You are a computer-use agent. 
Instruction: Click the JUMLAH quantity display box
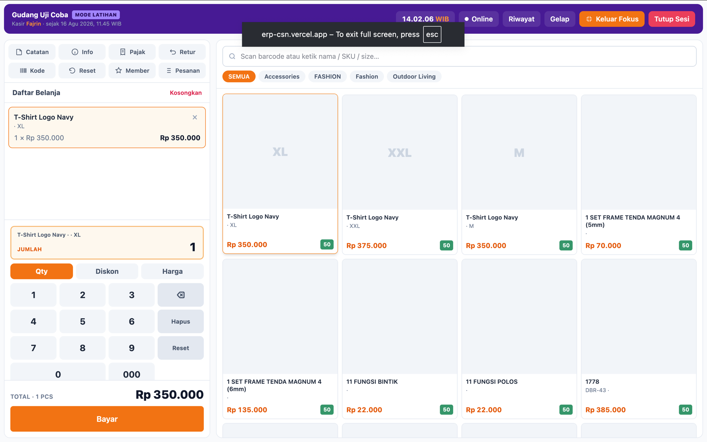107,243
